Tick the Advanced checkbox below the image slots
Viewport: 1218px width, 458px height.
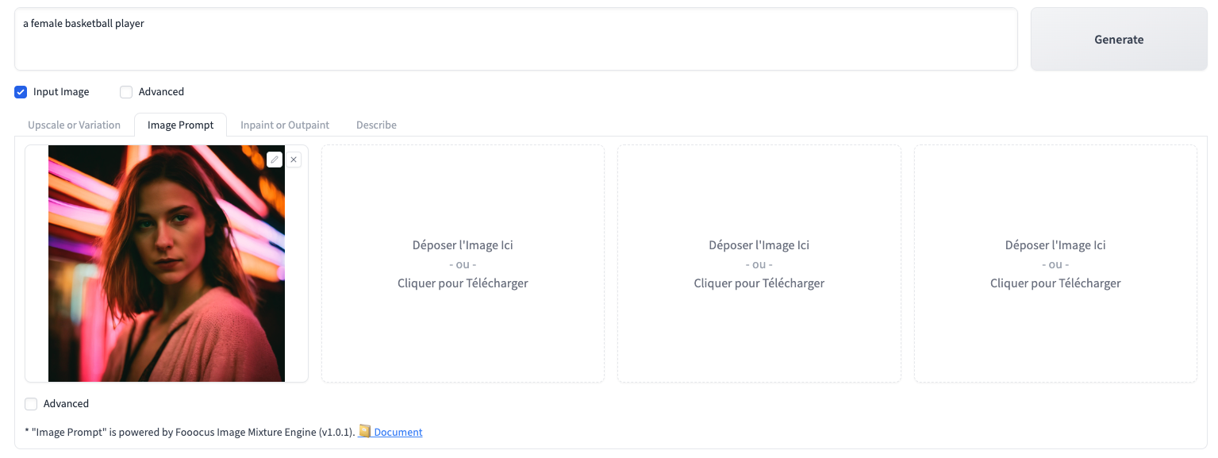pos(31,404)
